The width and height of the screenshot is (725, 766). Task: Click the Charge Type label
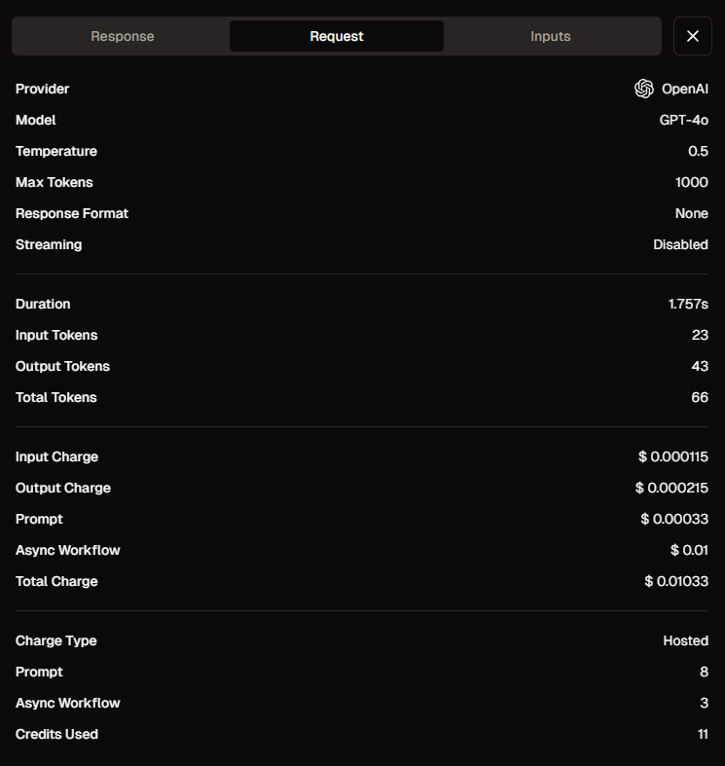[x=56, y=641]
